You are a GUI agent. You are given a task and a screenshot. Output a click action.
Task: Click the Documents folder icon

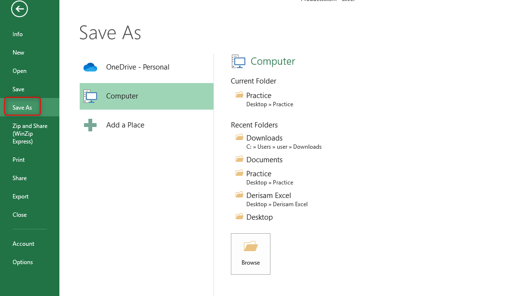point(239,159)
